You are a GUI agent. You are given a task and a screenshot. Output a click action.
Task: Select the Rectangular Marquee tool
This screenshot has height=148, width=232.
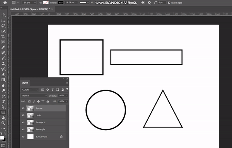click(x=3, y=20)
